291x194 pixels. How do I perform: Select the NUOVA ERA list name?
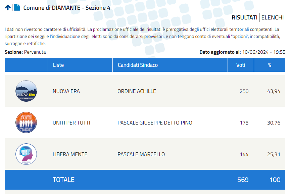point(66,91)
